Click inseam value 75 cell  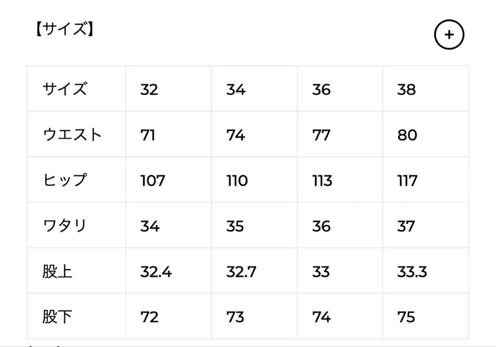406,317
